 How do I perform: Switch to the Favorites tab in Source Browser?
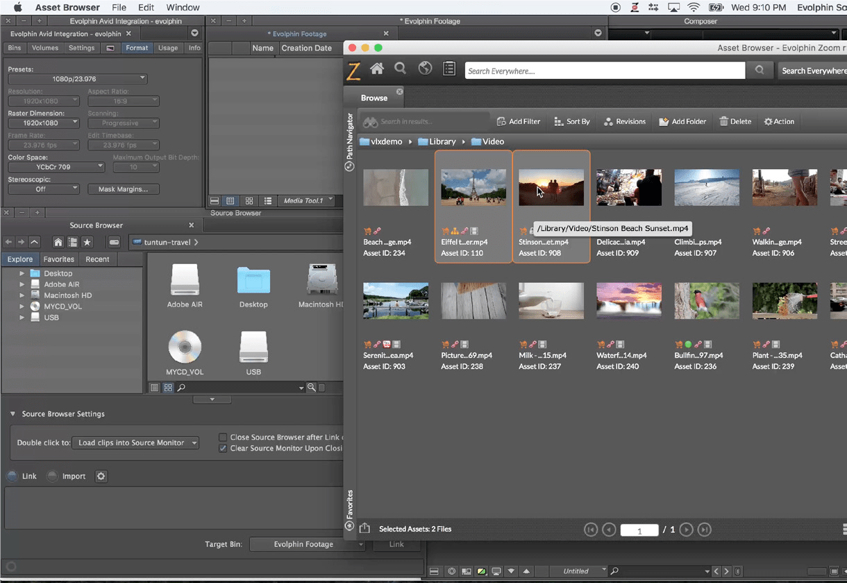coord(59,259)
